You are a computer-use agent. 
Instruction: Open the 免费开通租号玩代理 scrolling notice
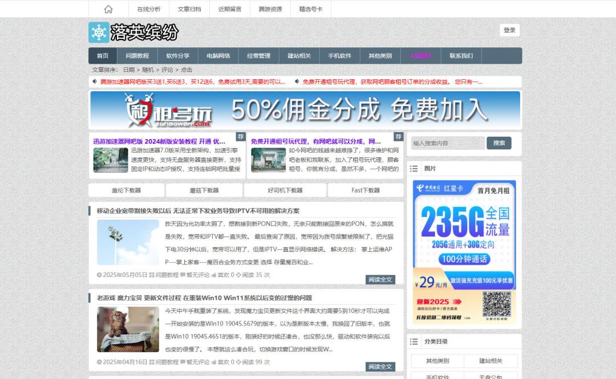coord(392,81)
